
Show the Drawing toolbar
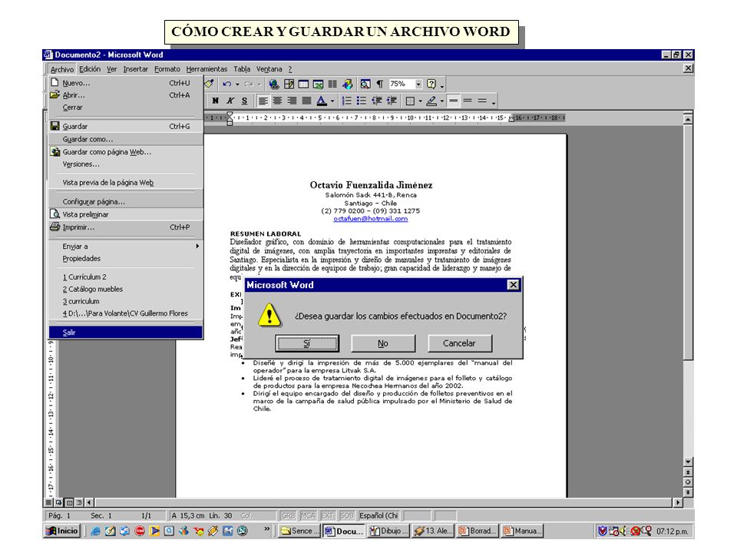[348, 84]
